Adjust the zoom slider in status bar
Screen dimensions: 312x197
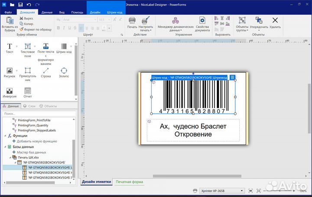(280, 191)
